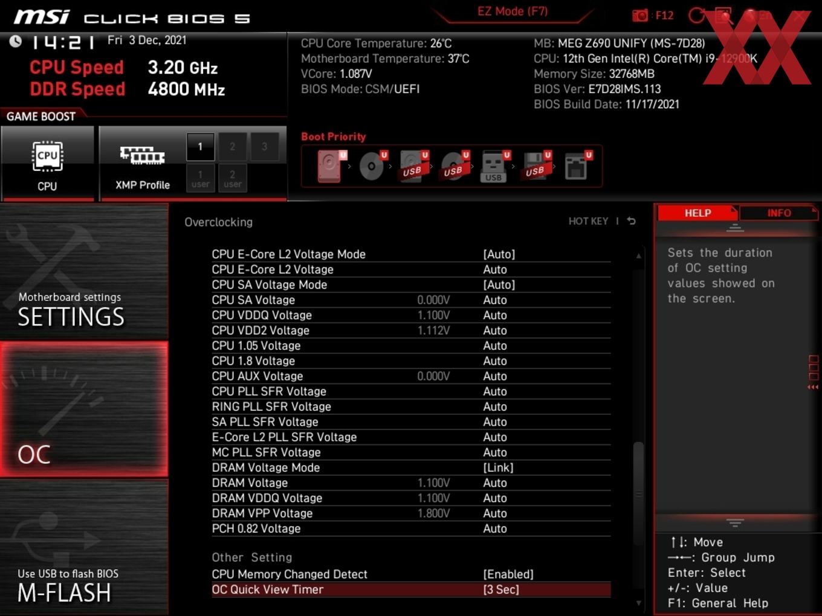Open the search magnifier icon in top bar
This screenshot has width=822, height=616.
723,16
